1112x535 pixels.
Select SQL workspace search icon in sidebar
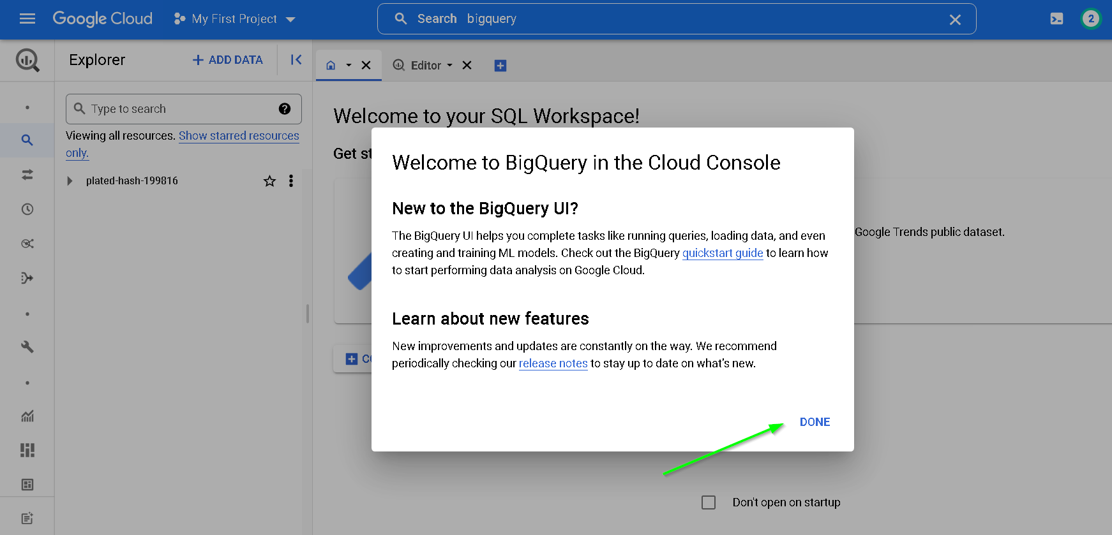pos(27,140)
